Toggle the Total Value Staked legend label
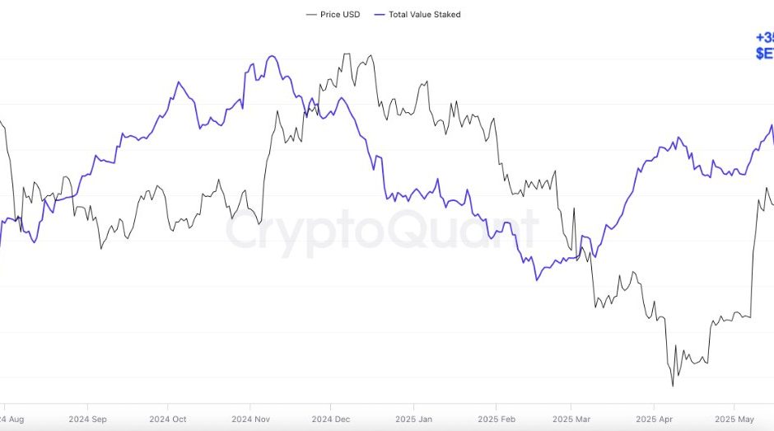The image size is (774, 431). 425,15
